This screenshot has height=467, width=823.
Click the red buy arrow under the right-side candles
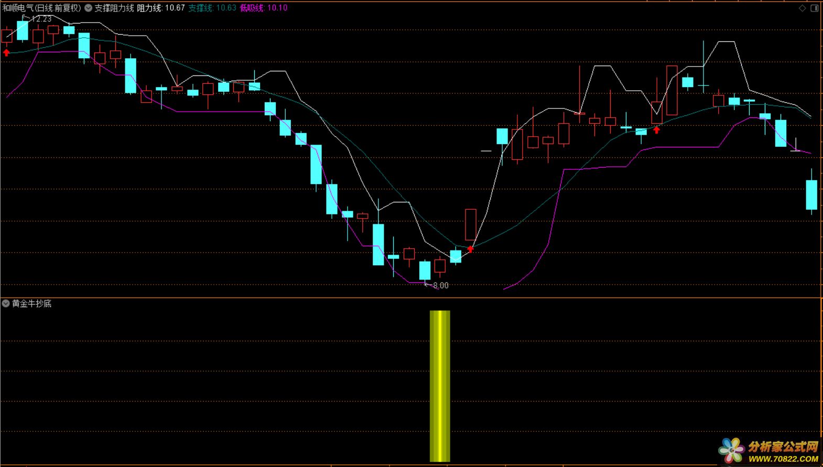[x=657, y=129]
